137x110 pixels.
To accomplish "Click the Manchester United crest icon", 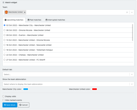I will pos(6,12).
